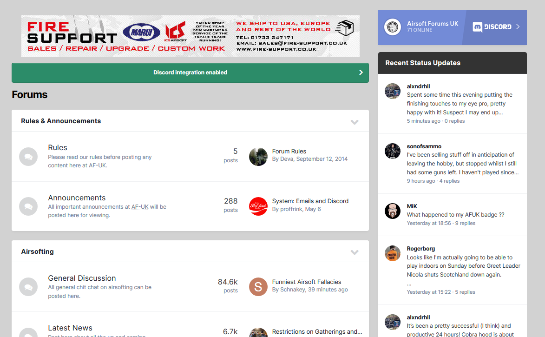Open proffrink's red avatar beside System: Emails

258,206
